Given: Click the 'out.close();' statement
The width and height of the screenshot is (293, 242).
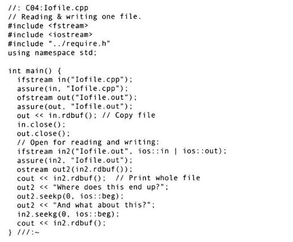Looking at the screenshot, I should (43, 133).
